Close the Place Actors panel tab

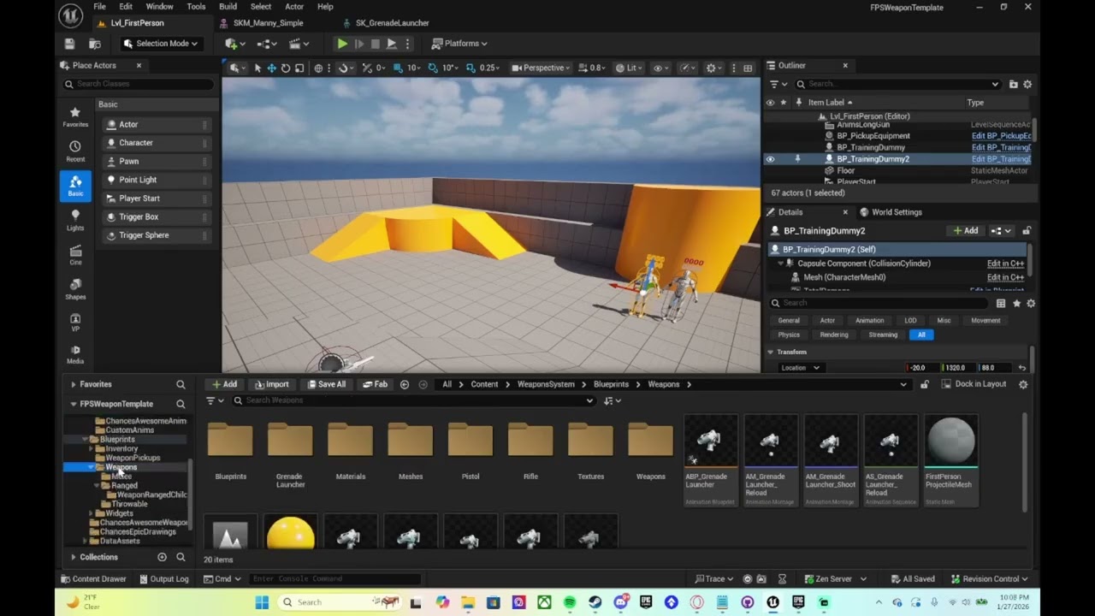tap(139, 66)
